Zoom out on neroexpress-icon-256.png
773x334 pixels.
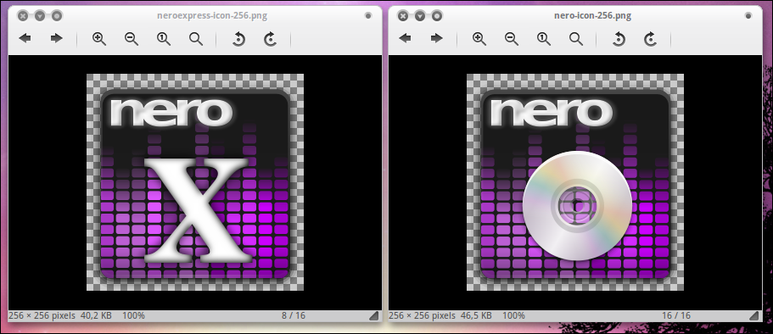pos(132,39)
